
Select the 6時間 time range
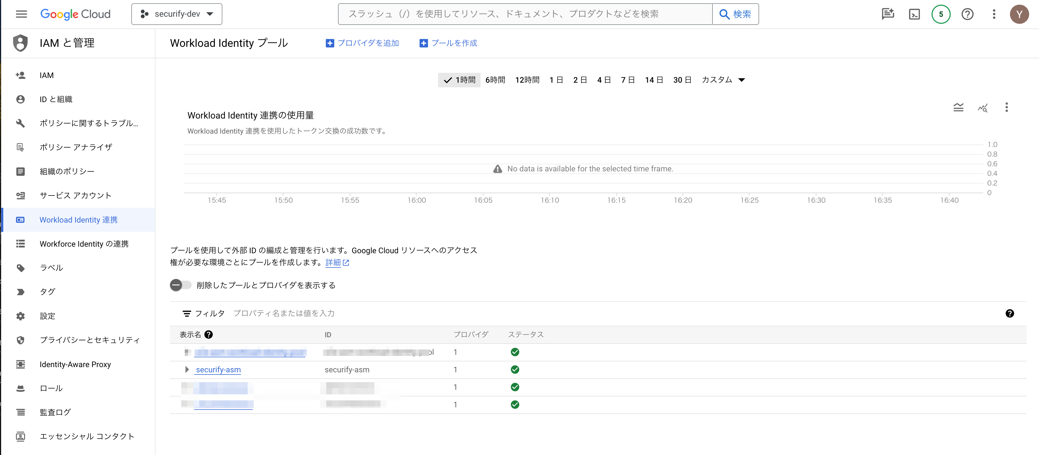click(495, 80)
